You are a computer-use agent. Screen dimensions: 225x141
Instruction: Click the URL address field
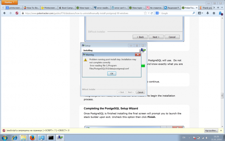[x=83, y=13]
